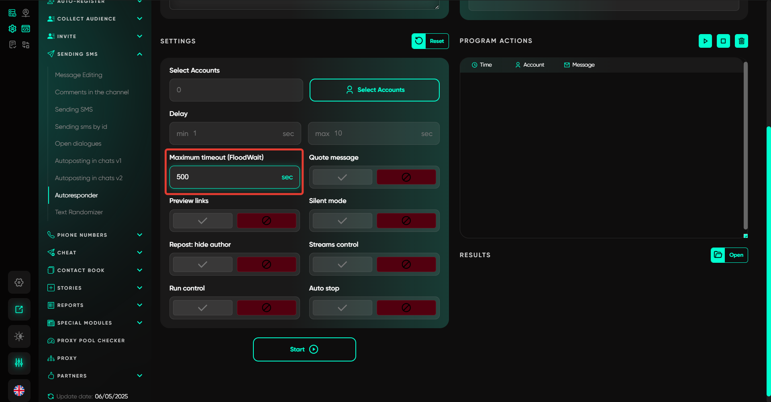
Task: Click the Select Accounts button
Action: (374, 90)
